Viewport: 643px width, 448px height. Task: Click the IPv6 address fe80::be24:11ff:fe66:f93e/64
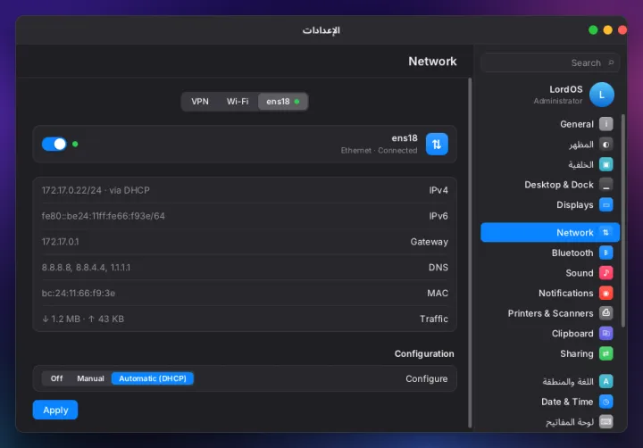pos(103,216)
